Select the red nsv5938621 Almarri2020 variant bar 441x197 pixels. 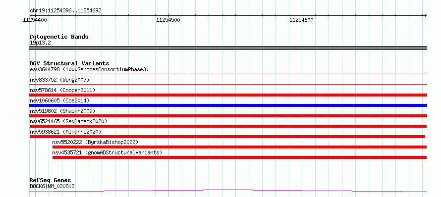(227, 137)
